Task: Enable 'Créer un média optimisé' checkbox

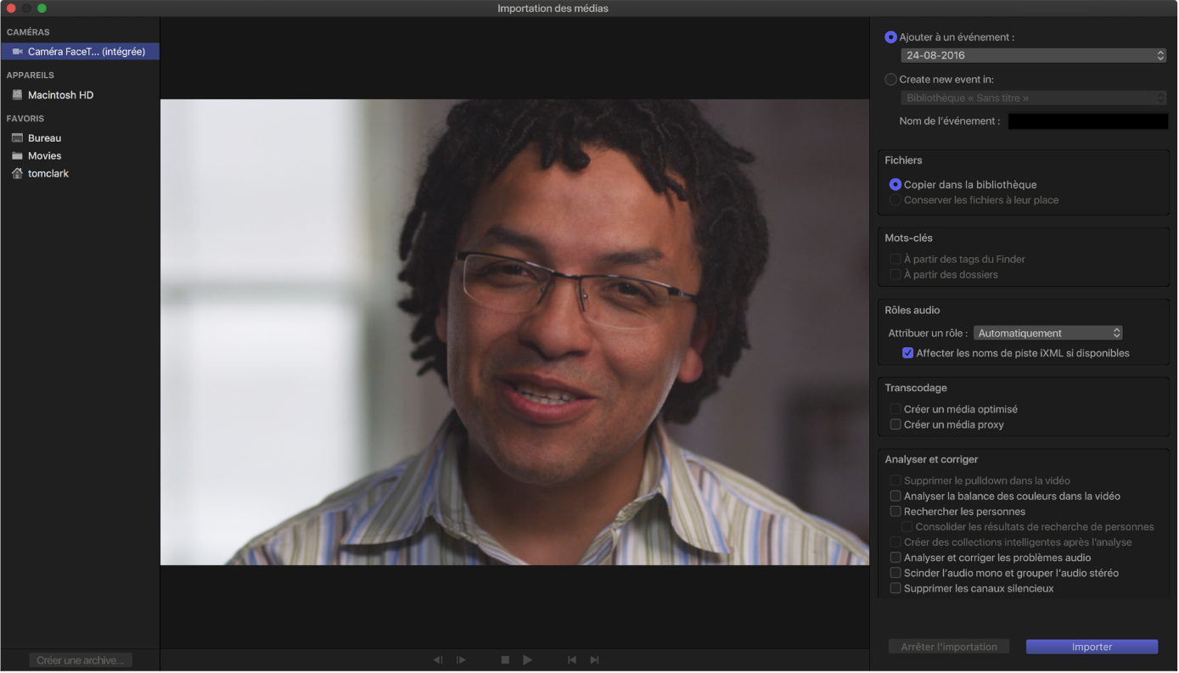Action: [895, 409]
